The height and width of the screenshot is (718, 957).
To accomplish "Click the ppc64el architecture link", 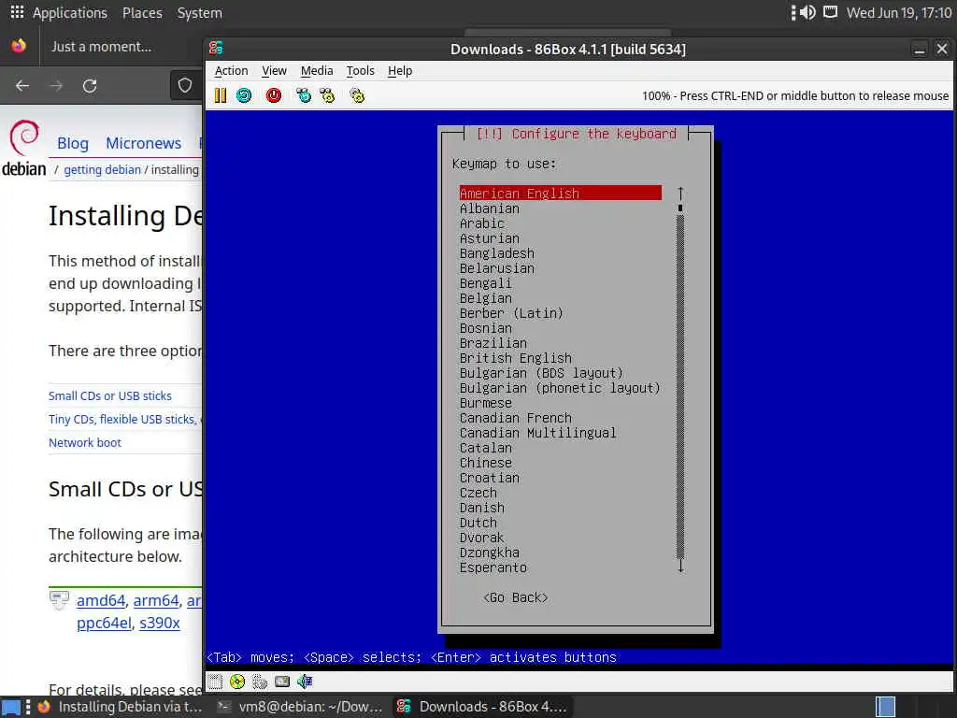I will pyautogui.click(x=104, y=623).
